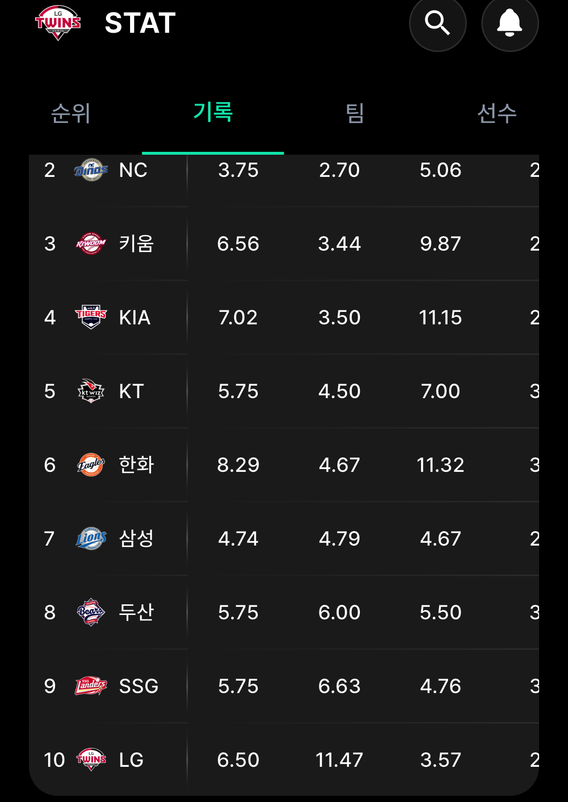
Task: Open the search magnifier icon
Action: coord(437,23)
